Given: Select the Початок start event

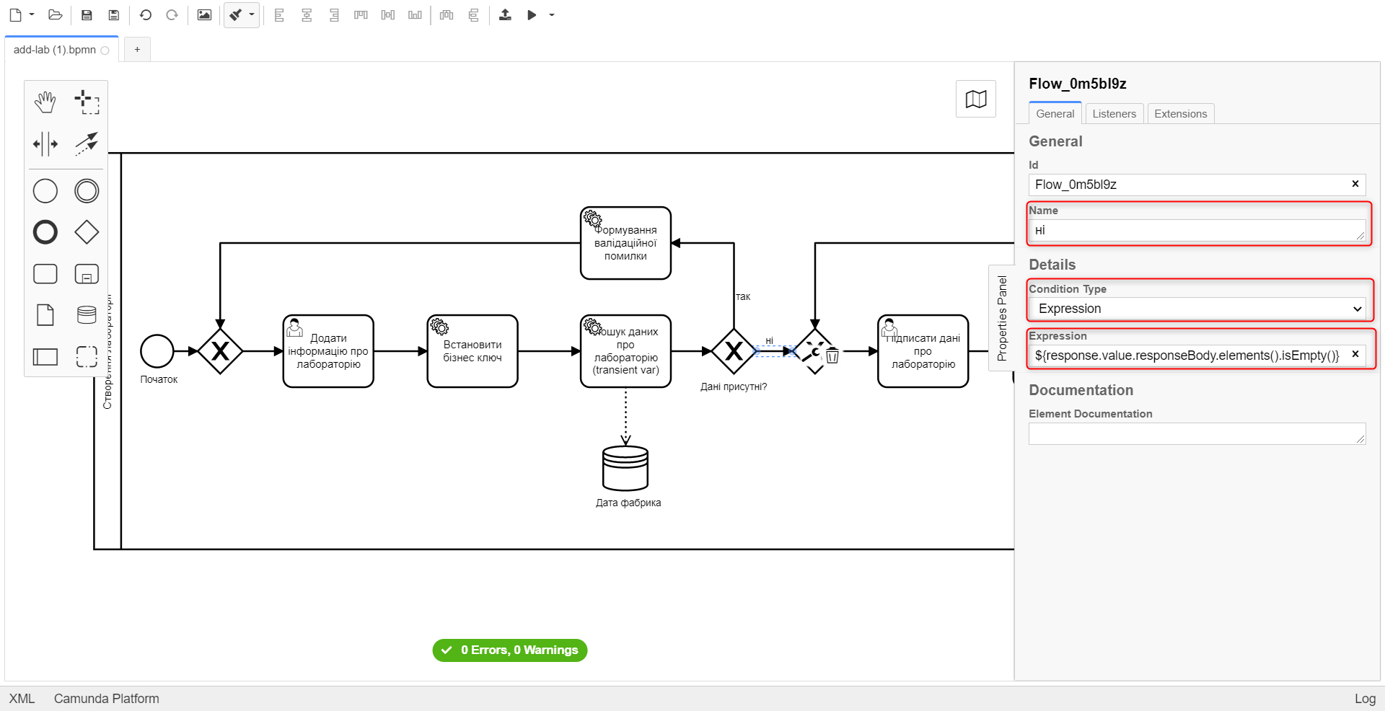Looking at the screenshot, I should (x=157, y=351).
